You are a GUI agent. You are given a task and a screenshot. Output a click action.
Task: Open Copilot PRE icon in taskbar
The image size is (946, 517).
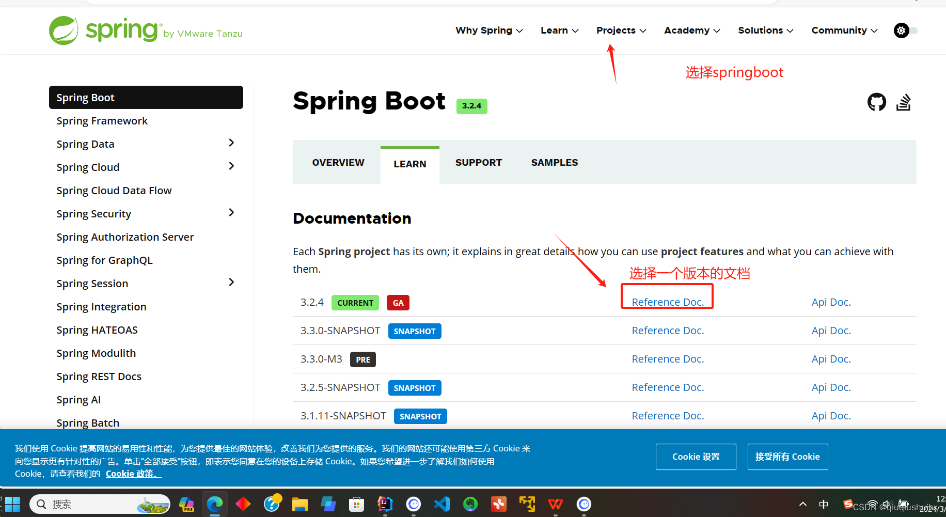[x=186, y=504]
